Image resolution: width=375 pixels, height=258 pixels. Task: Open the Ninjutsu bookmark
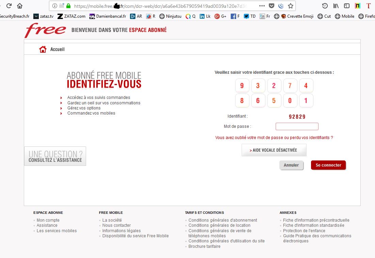point(170,16)
